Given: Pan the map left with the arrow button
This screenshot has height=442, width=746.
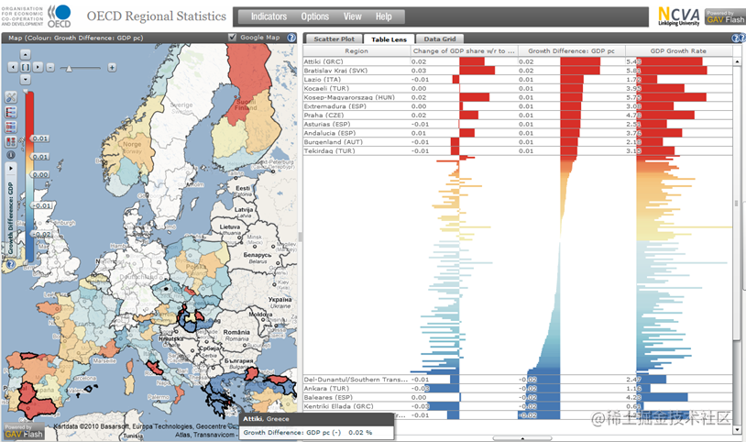Looking at the screenshot, I should pos(13,67).
